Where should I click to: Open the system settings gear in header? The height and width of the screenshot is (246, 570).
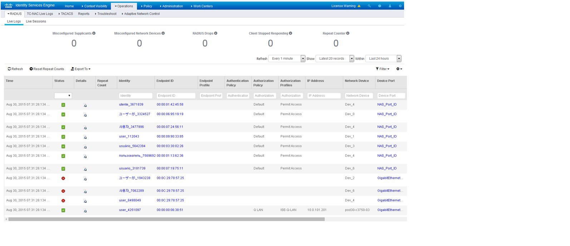click(x=400, y=6)
